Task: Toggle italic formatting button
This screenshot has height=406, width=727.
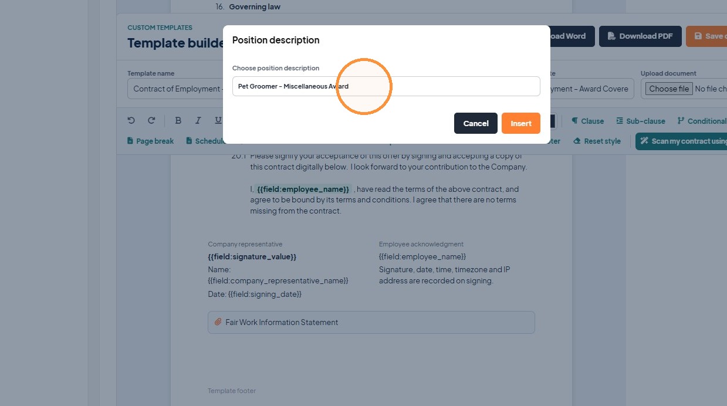Action: pyautogui.click(x=198, y=120)
